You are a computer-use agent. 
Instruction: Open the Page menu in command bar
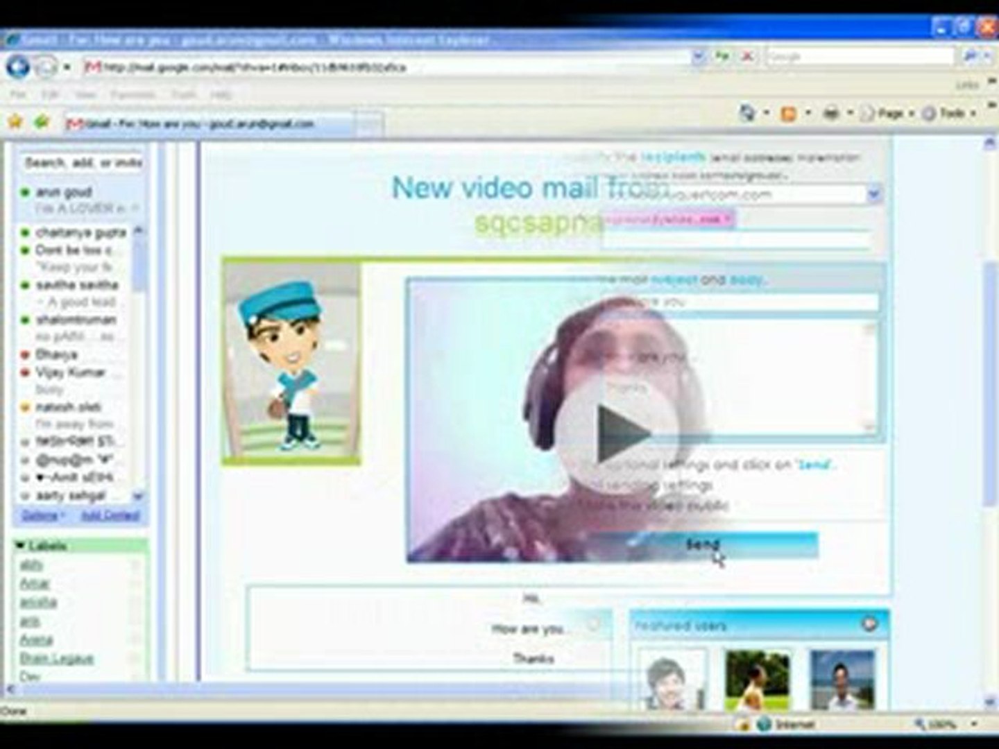[x=887, y=113]
